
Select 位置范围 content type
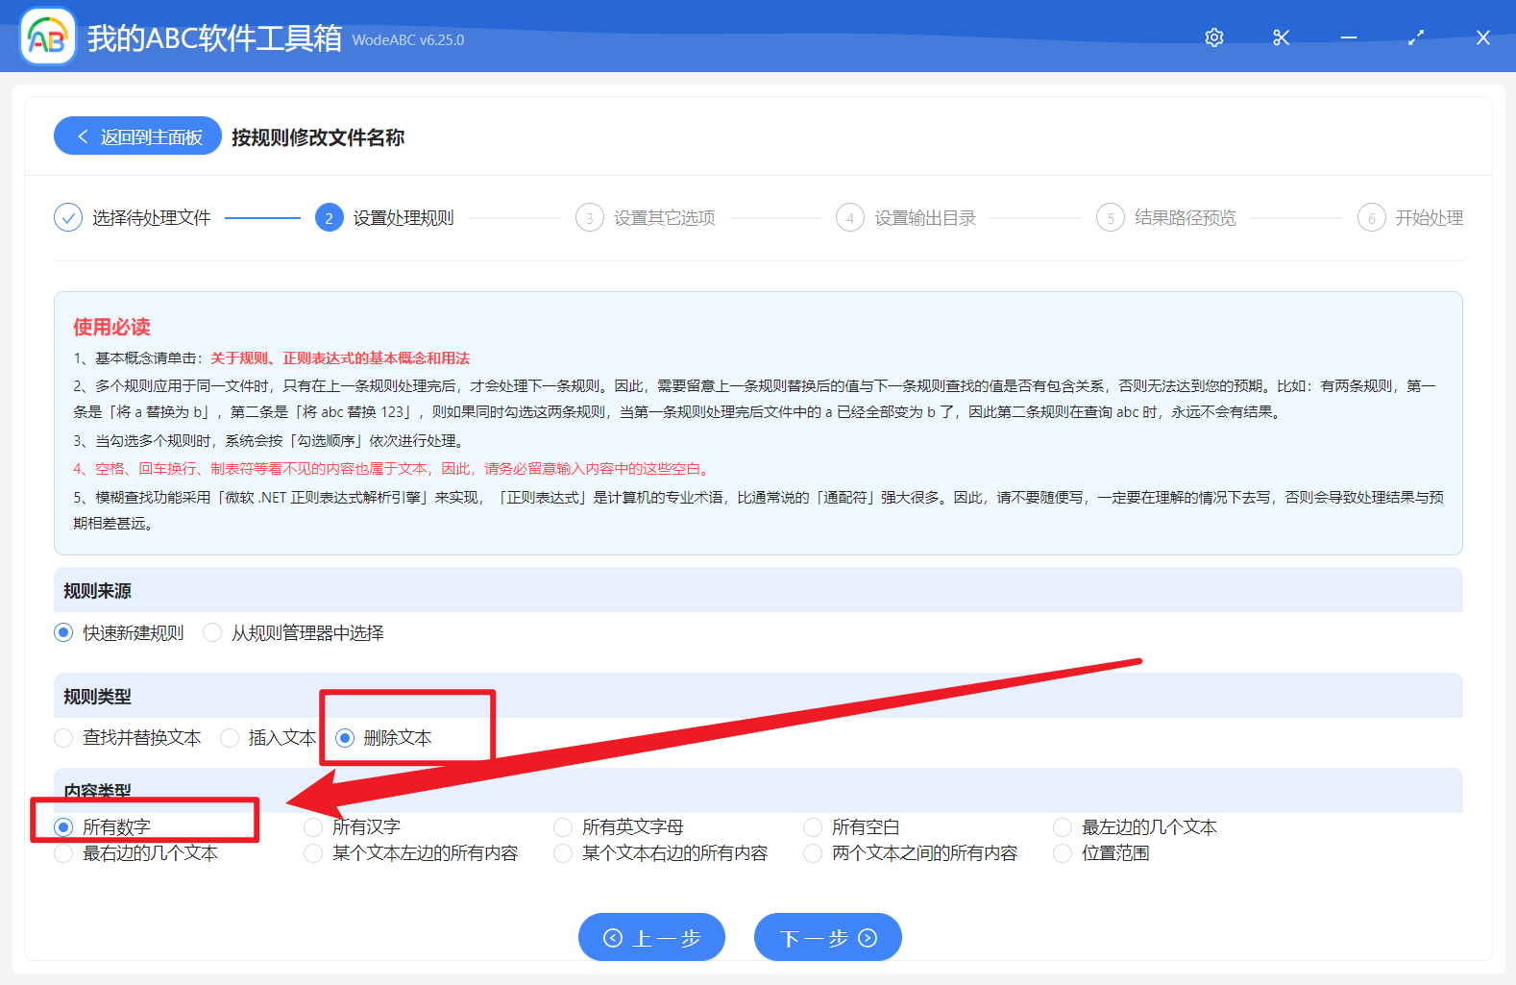(1102, 852)
